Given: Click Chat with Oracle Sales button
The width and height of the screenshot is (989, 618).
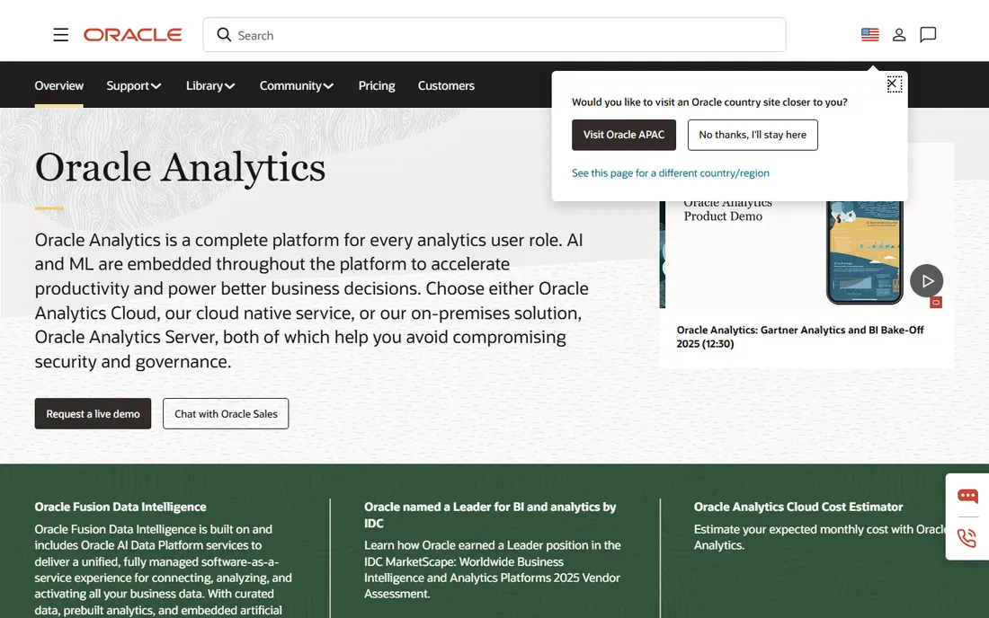Looking at the screenshot, I should [226, 413].
